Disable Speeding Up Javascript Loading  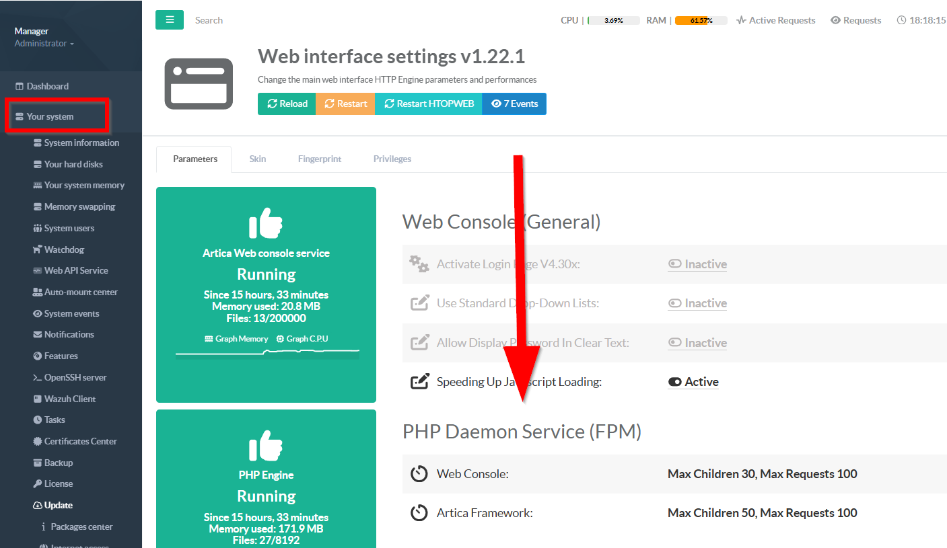tap(693, 382)
